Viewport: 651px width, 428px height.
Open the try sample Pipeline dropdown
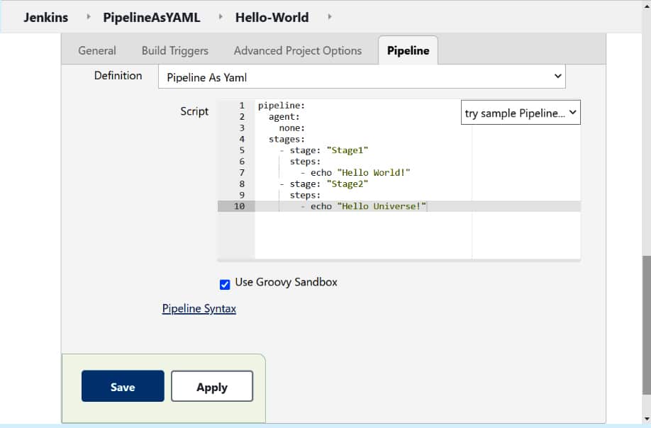[x=521, y=113]
